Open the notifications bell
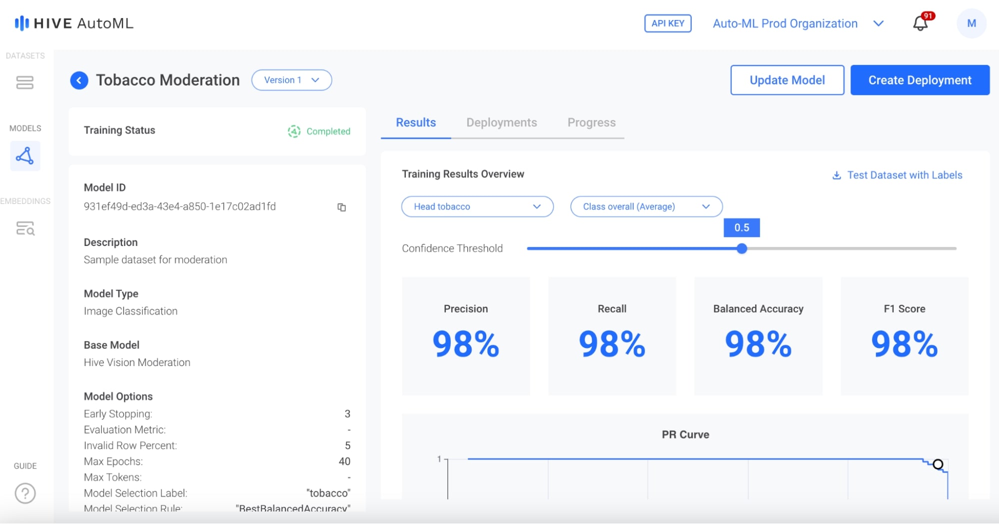The height and width of the screenshot is (524, 999). 921,23
